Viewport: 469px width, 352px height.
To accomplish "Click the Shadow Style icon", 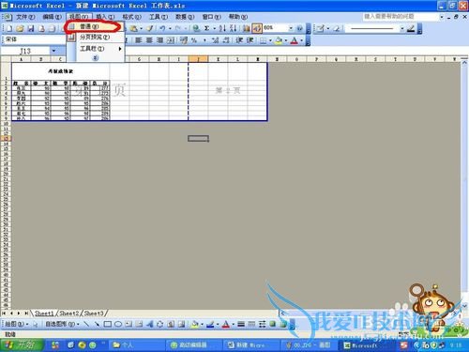I will point(273,324).
